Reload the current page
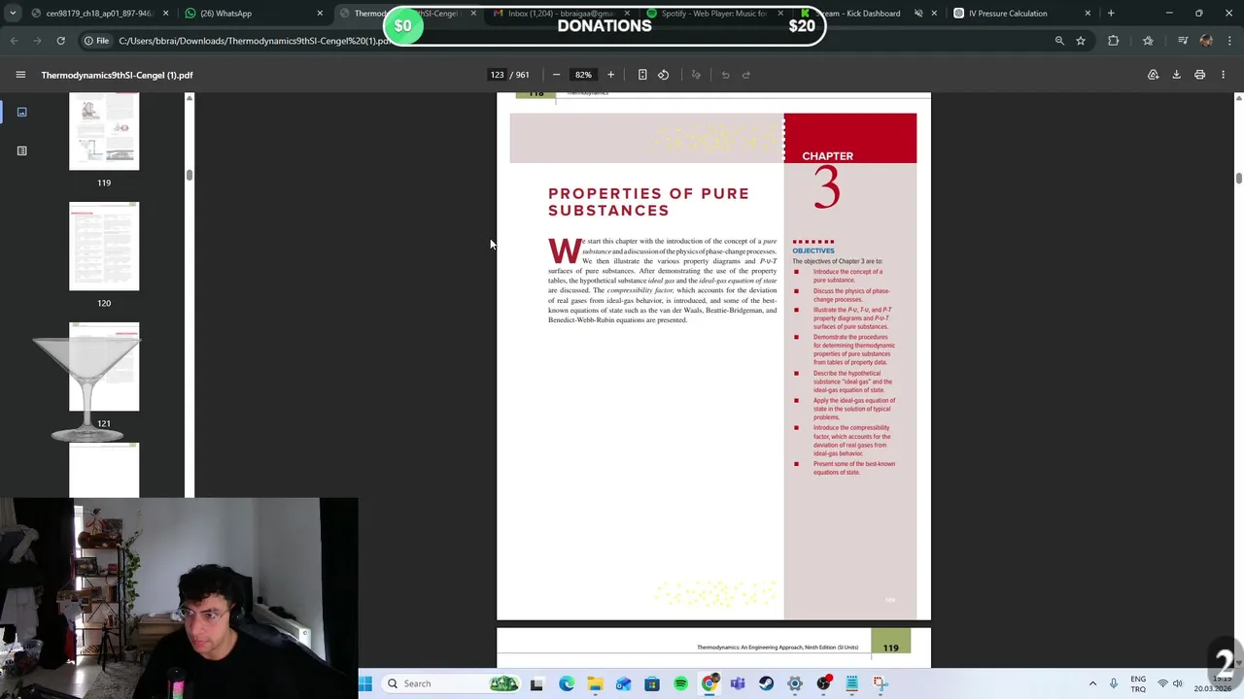The image size is (1244, 699). pos(60,41)
